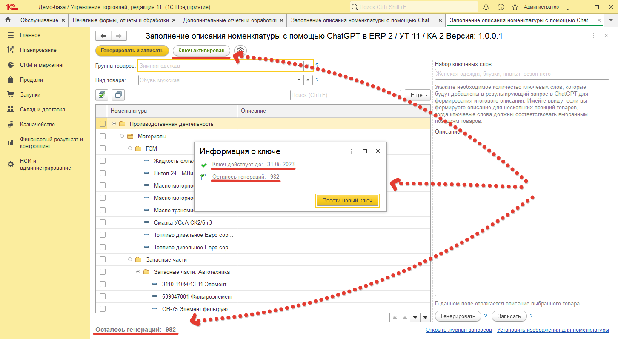The image size is (618, 339).
Task: Click the uncheck all rows icon
Action: tap(118, 95)
